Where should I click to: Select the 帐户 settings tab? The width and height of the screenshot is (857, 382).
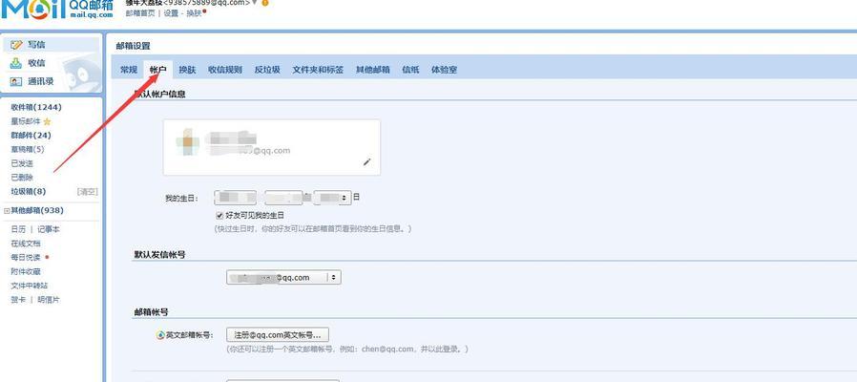158,70
